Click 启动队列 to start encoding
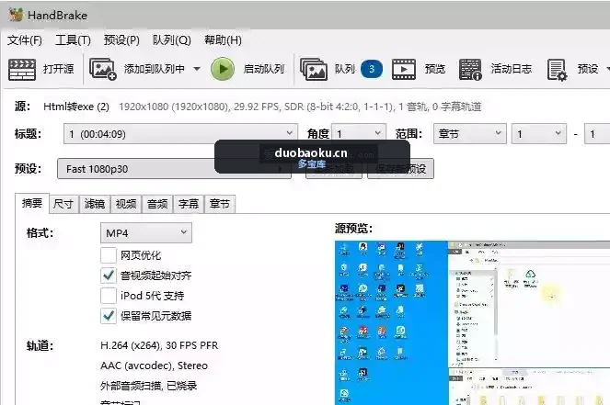610x405 pixels. [x=264, y=69]
